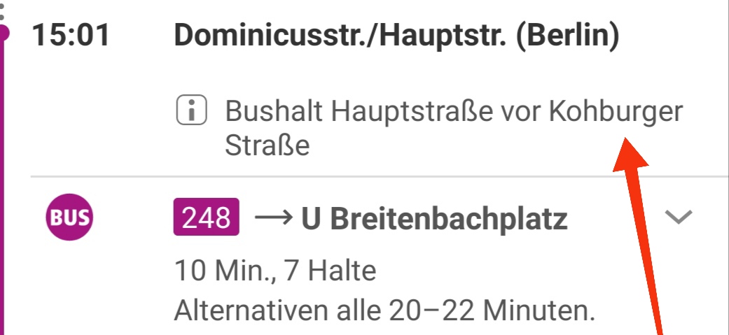Click the arrow before U Breitenbachplatz
Image resolution: width=729 pixels, height=335 pixels.
(273, 219)
